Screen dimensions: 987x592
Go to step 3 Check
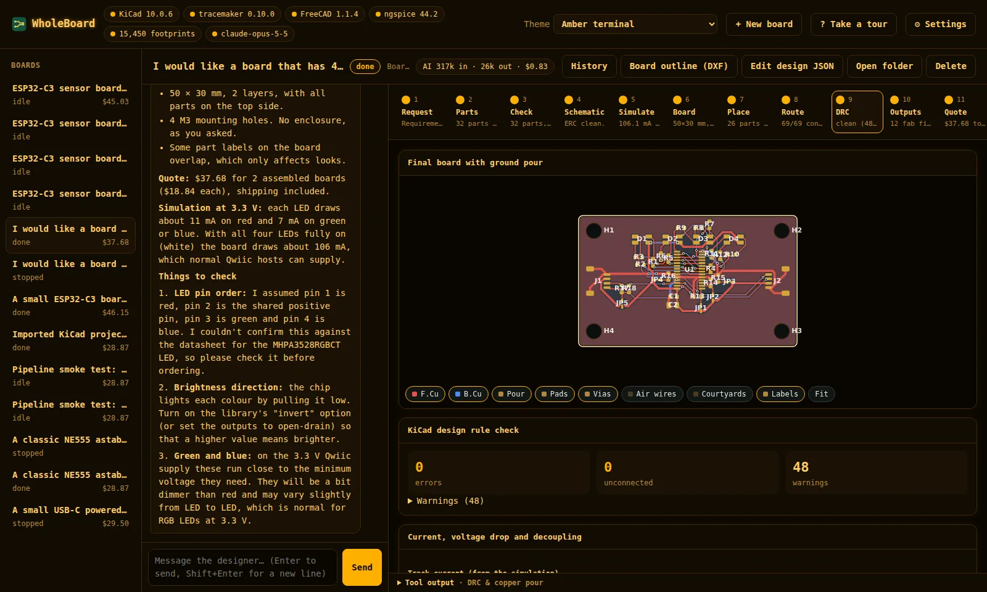[531, 112]
